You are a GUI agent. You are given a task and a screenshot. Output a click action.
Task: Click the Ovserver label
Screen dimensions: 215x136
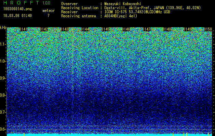pyautogui.click(x=69, y=4)
